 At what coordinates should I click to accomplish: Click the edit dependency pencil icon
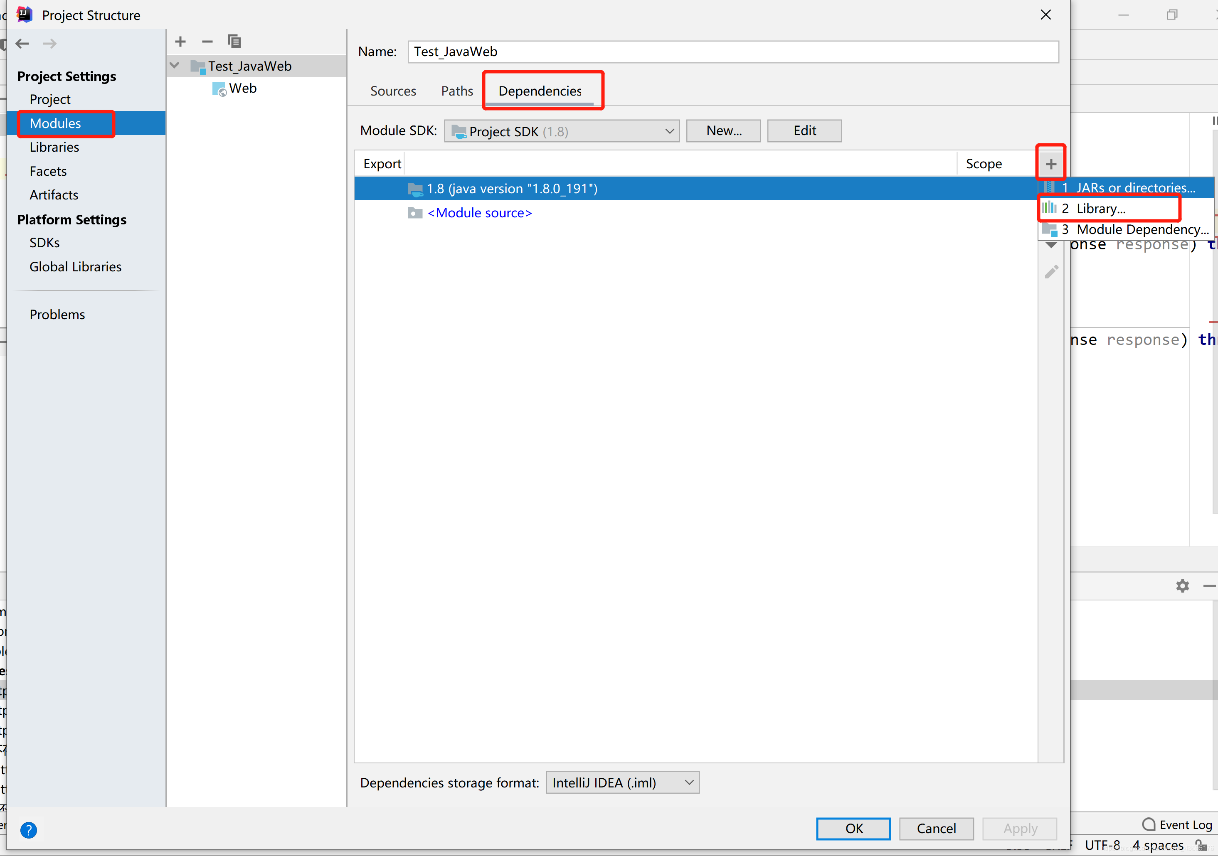(x=1051, y=272)
